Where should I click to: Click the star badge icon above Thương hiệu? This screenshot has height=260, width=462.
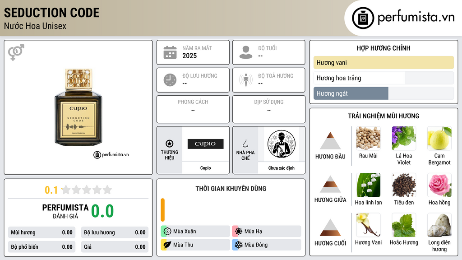pos(170,144)
